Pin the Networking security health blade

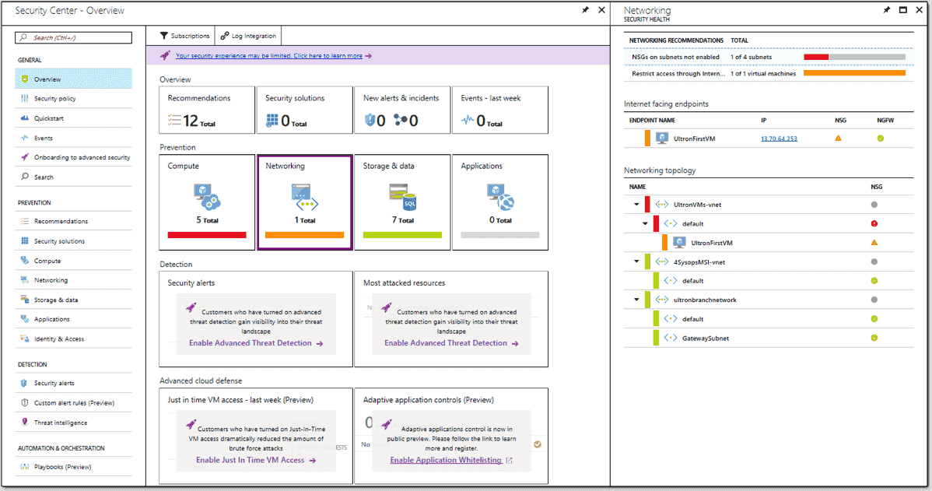tap(887, 10)
